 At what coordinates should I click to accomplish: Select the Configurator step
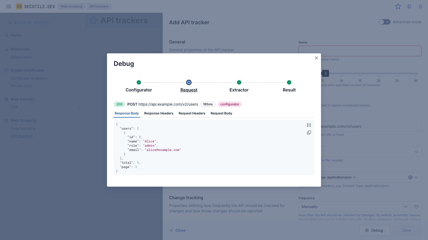coord(139,83)
